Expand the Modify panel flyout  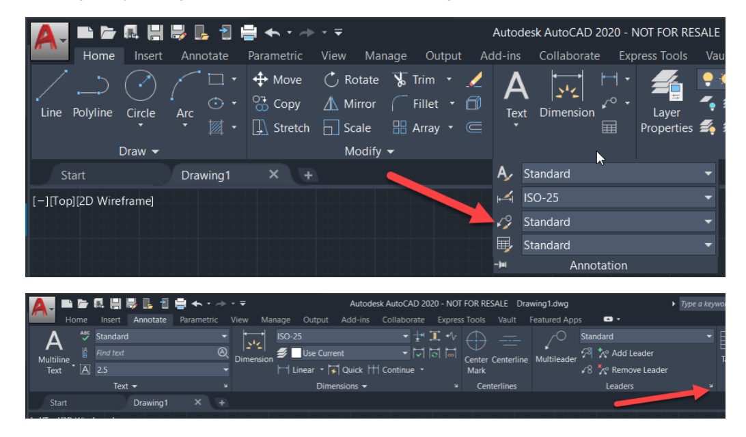(369, 151)
